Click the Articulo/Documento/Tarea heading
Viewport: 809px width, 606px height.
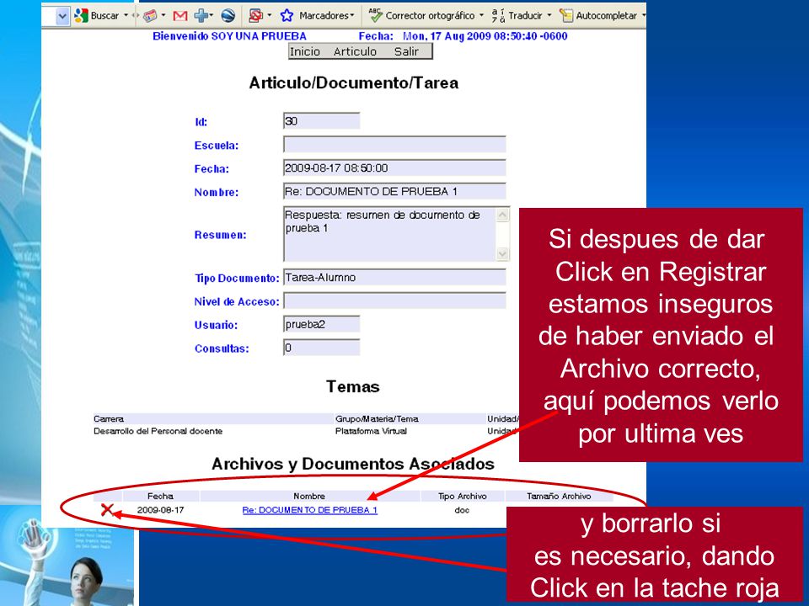click(x=354, y=83)
